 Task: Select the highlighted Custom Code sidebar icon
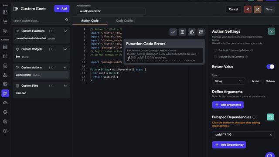(5, 93)
